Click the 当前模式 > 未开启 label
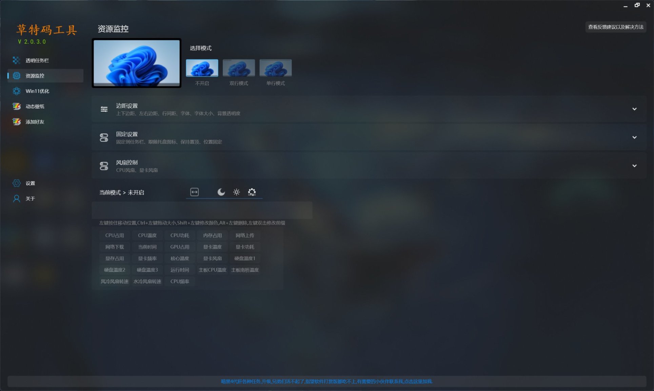The width and height of the screenshot is (654, 391). point(121,192)
